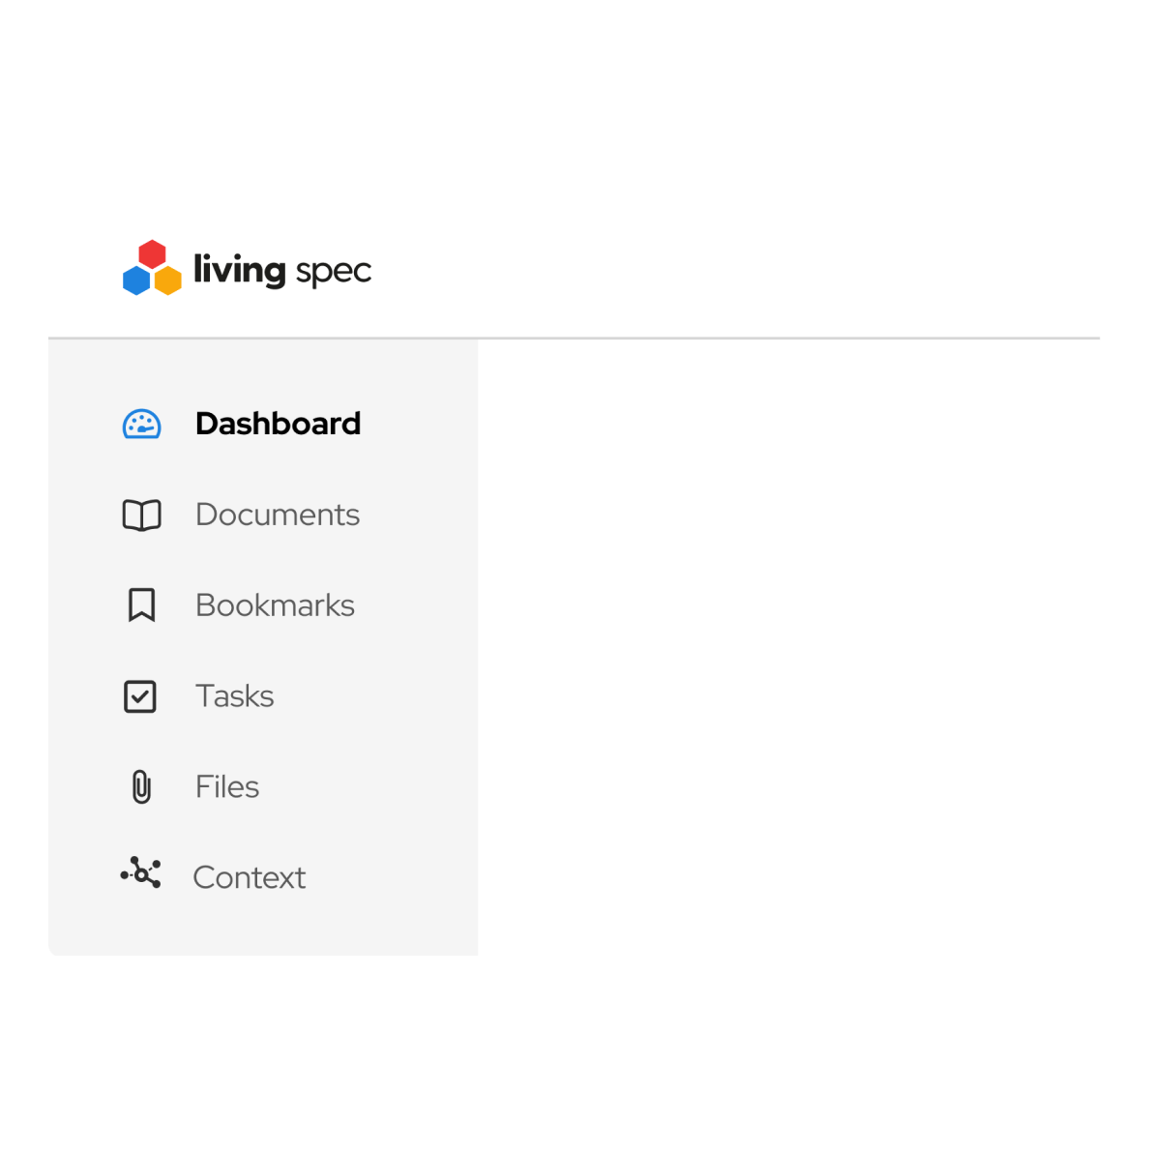Open the Dashboard menu item
The image size is (1151, 1151).
(278, 424)
